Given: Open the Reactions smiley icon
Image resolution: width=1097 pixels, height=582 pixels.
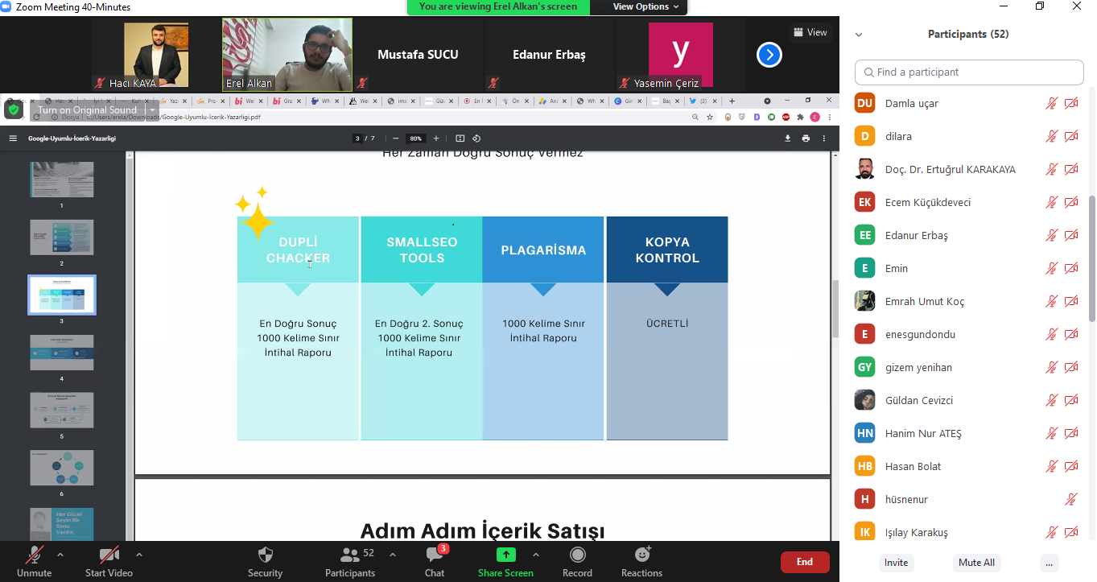Looking at the screenshot, I should [x=641, y=555].
